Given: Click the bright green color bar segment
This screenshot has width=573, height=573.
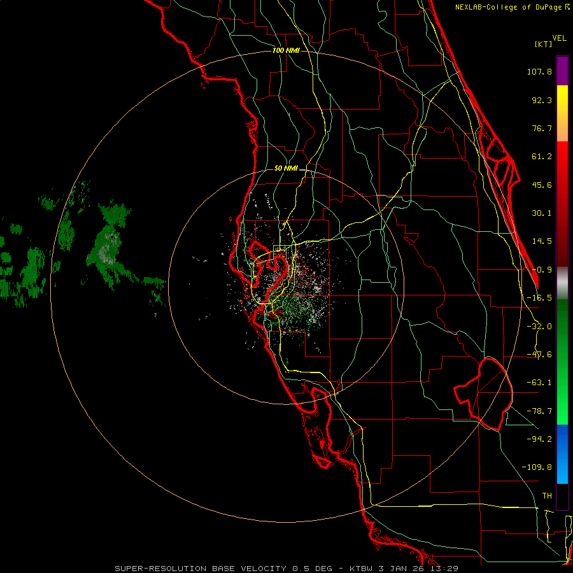Looking at the screenshot, I should coord(562,362).
